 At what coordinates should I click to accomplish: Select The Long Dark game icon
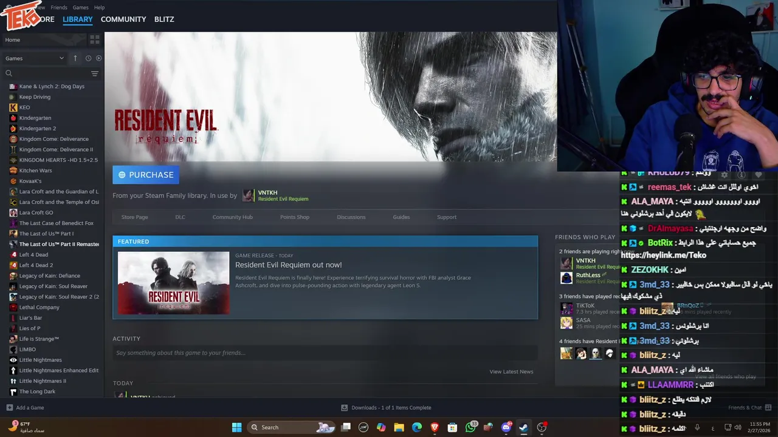tap(13, 391)
